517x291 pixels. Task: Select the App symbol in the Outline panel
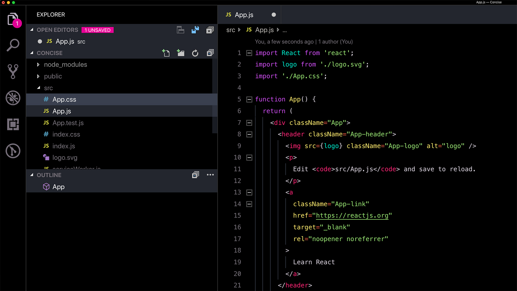58,187
